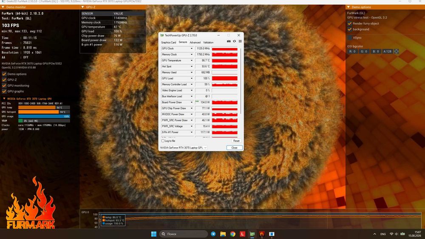Toggle the Demo options checkbox
Viewport: 425px width, 239px height.
[4, 74]
